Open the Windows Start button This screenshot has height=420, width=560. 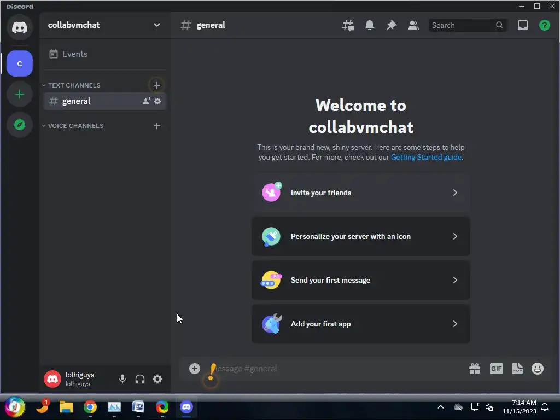(15, 407)
